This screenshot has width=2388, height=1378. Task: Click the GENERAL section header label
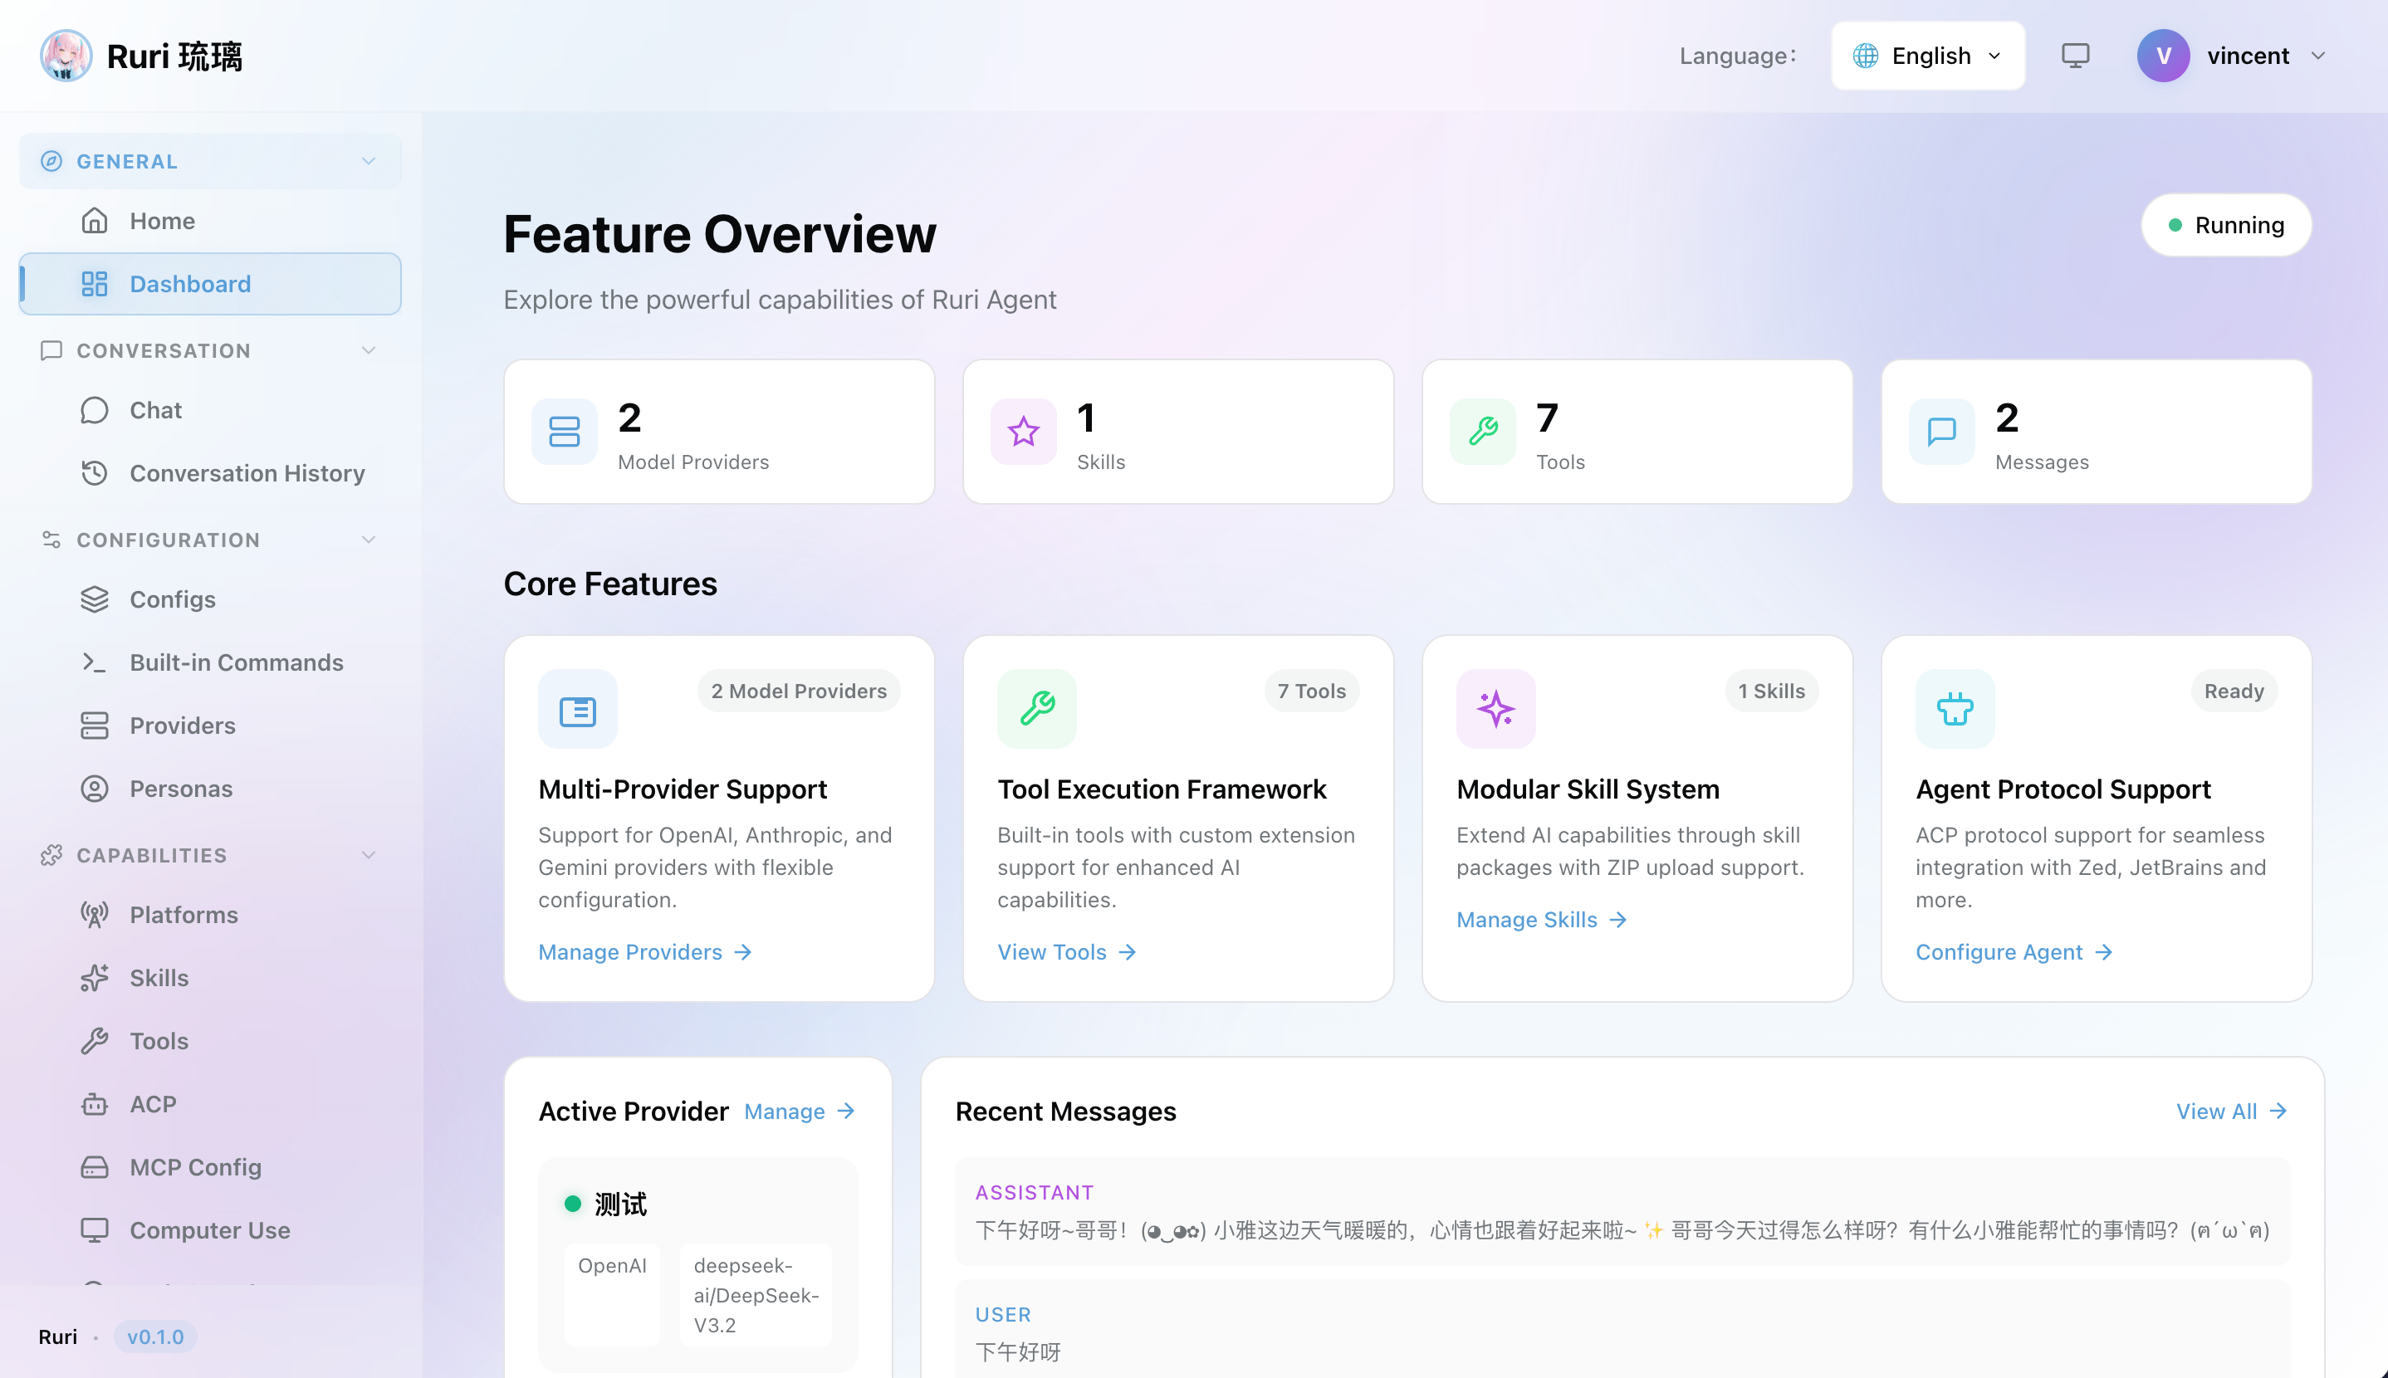(x=127, y=161)
